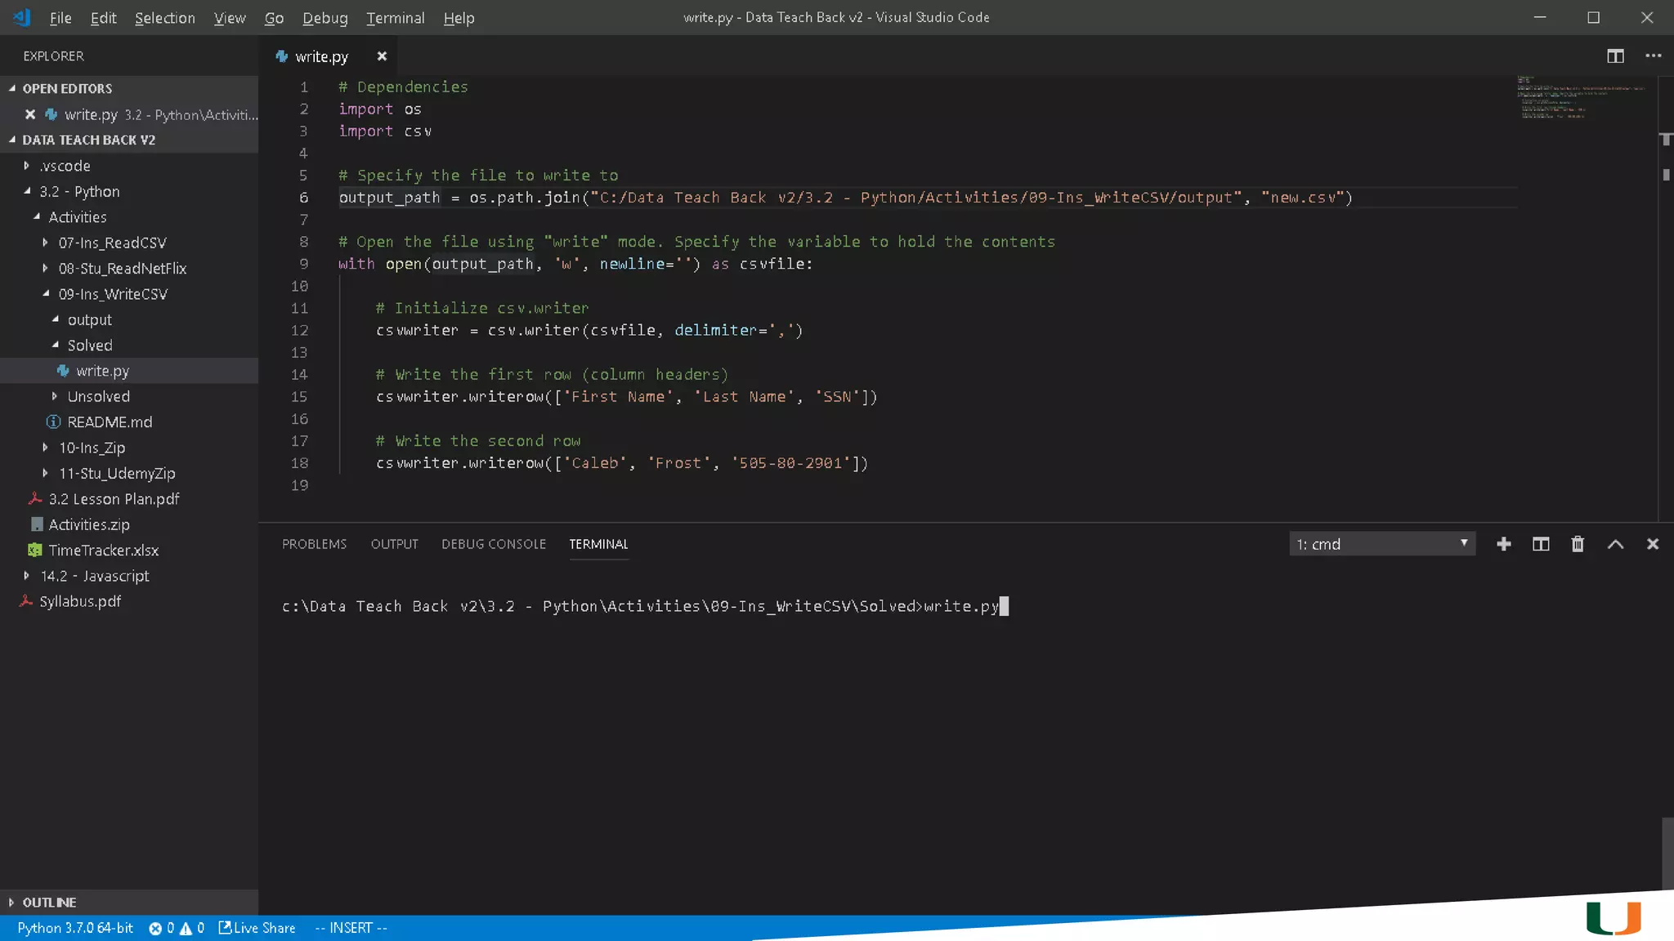The width and height of the screenshot is (1674, 941).
Task: Expand the OUTLINE section
Action: click(x=49, y=902)
